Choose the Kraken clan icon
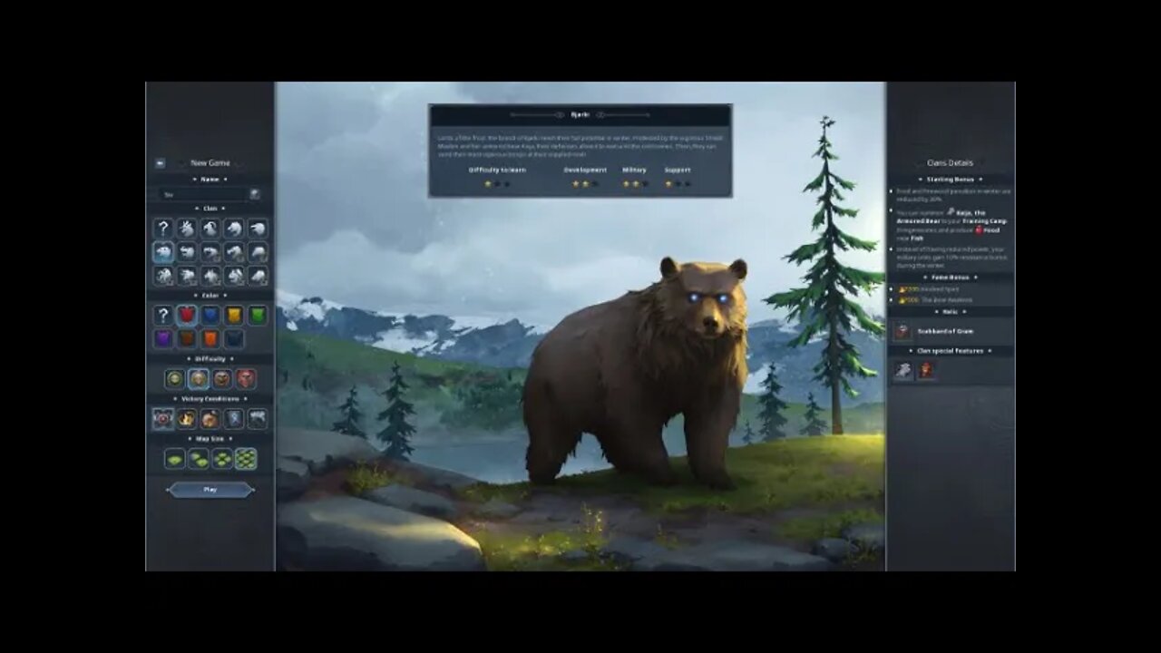Image resolution: width=1161 pixels, height=653 pixels. (x=163, y=276)
